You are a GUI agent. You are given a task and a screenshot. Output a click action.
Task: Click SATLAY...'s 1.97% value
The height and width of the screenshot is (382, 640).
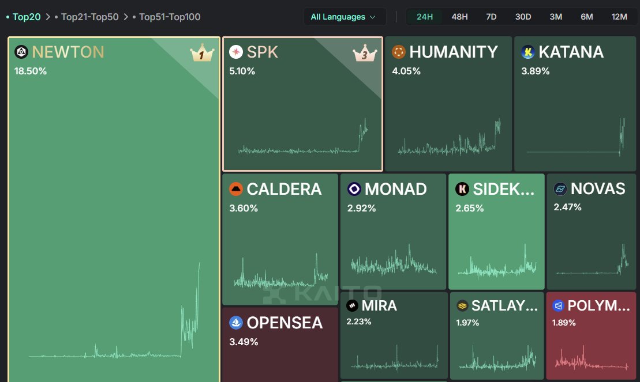coord(467,323)
